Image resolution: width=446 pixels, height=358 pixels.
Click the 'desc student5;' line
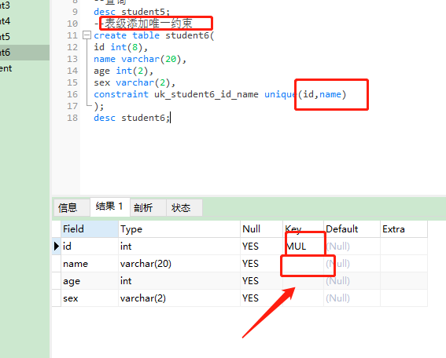point(131,12)
